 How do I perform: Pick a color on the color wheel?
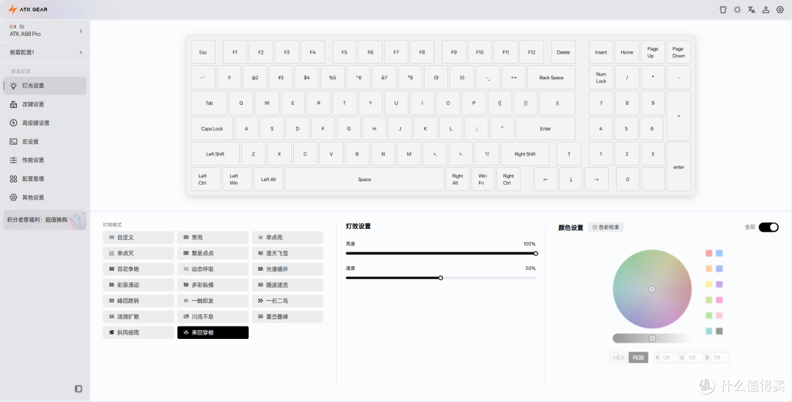652,289
